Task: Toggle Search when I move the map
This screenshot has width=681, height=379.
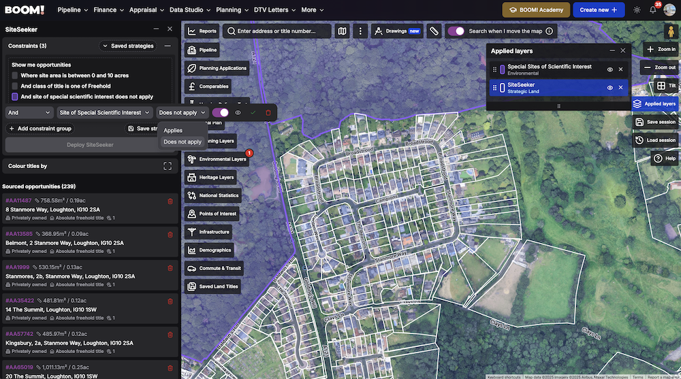Action: click(x=456, y=31)
